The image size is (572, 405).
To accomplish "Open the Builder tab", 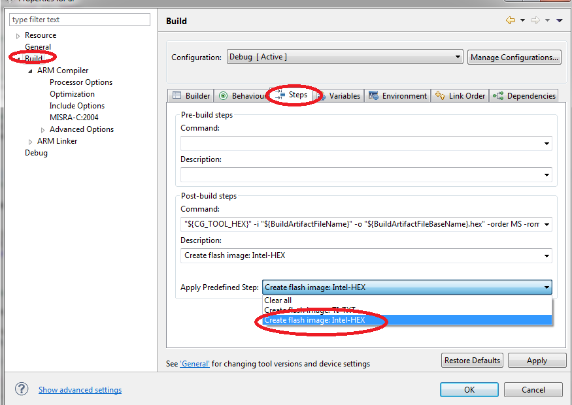I will pyautogui.click(x=191, y=95).
